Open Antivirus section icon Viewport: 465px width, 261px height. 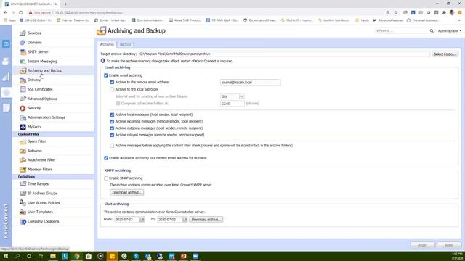(23, 151)
